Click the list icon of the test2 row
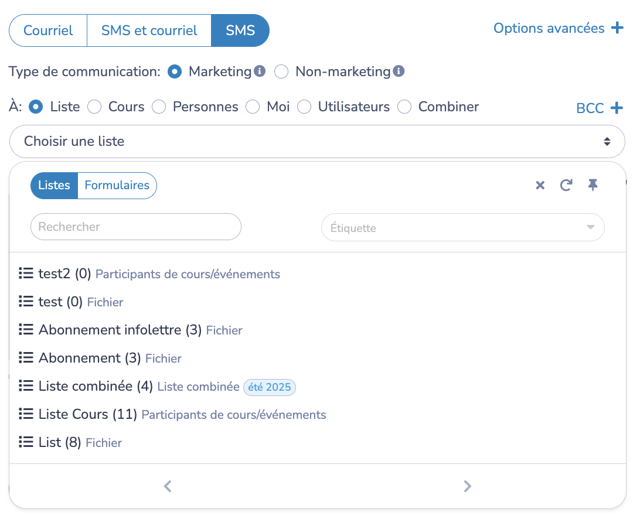This screenshot has width=640, height=519. point(26,273)
